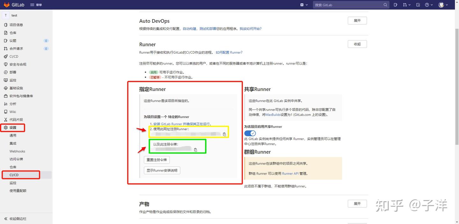Click the clipboard icon to copy Runner registration URL
Screen dimensions: 459x224
(224, 134)
